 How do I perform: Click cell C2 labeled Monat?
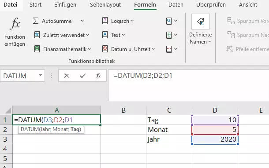pyautogui.click(x=169, y=129)
